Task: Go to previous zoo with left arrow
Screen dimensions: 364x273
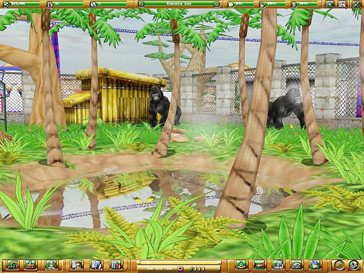Action: click(142, 4)
